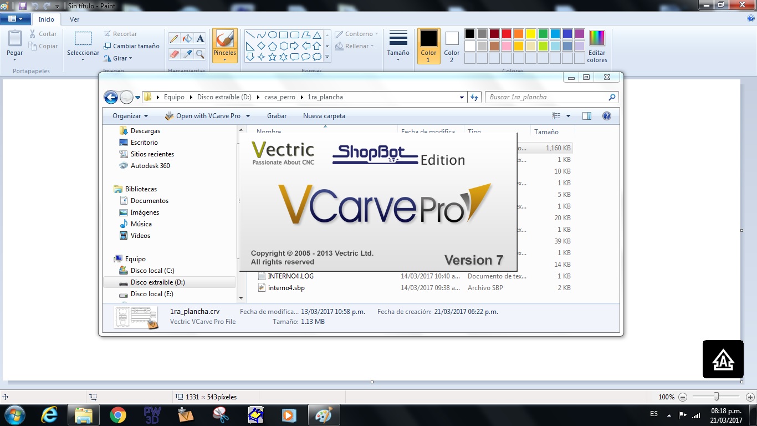
Task: Click the zoom out minus button
Action: tap(683, 397)
